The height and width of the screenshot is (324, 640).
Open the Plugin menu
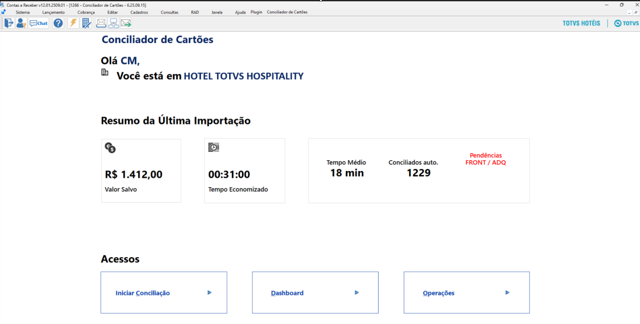tap(256, 12)
